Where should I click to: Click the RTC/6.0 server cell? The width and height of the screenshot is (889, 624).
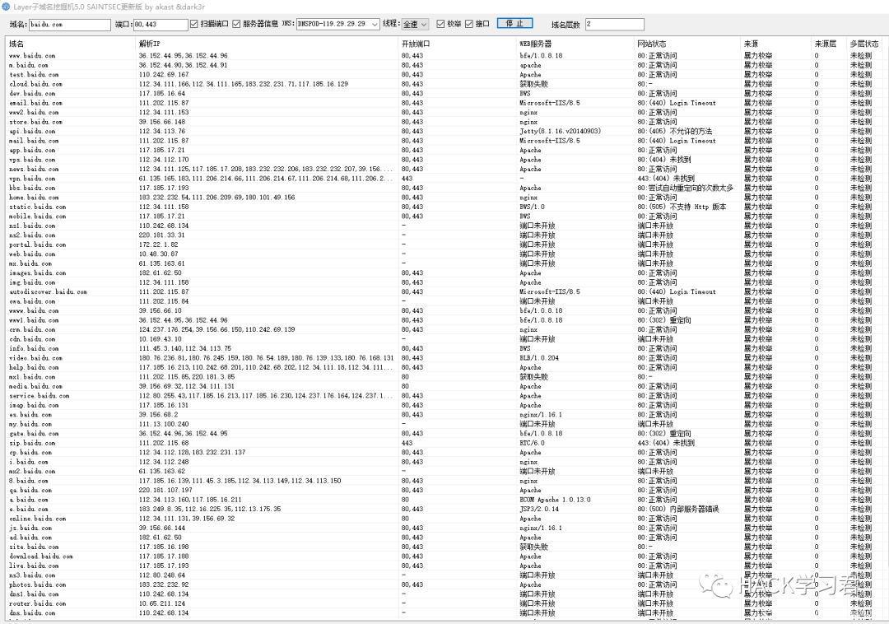[532, 443]
